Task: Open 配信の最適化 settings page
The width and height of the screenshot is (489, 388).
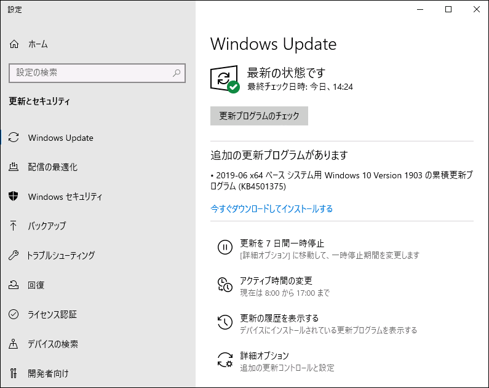Action: coord(53,167)
